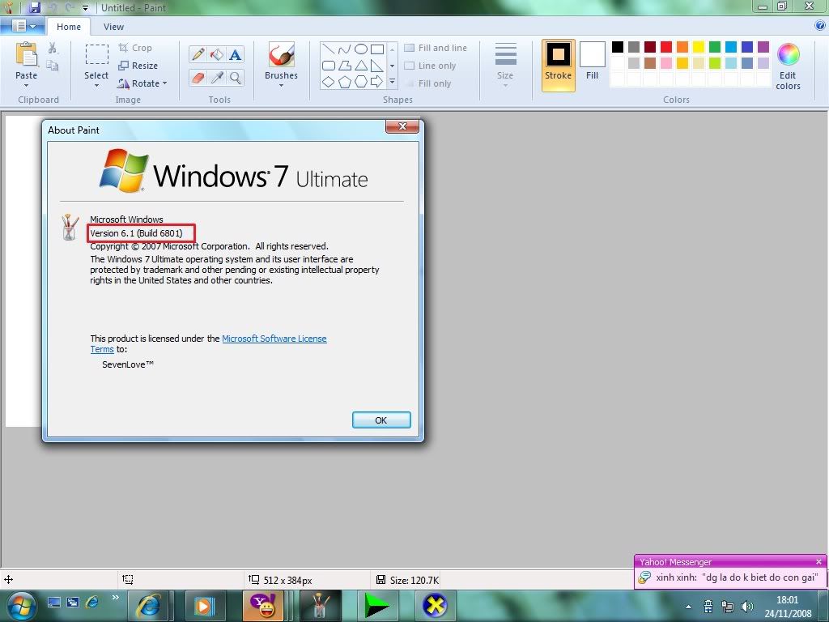
Task: Click the Undo arrow in title bar
Action: point(53,7)
